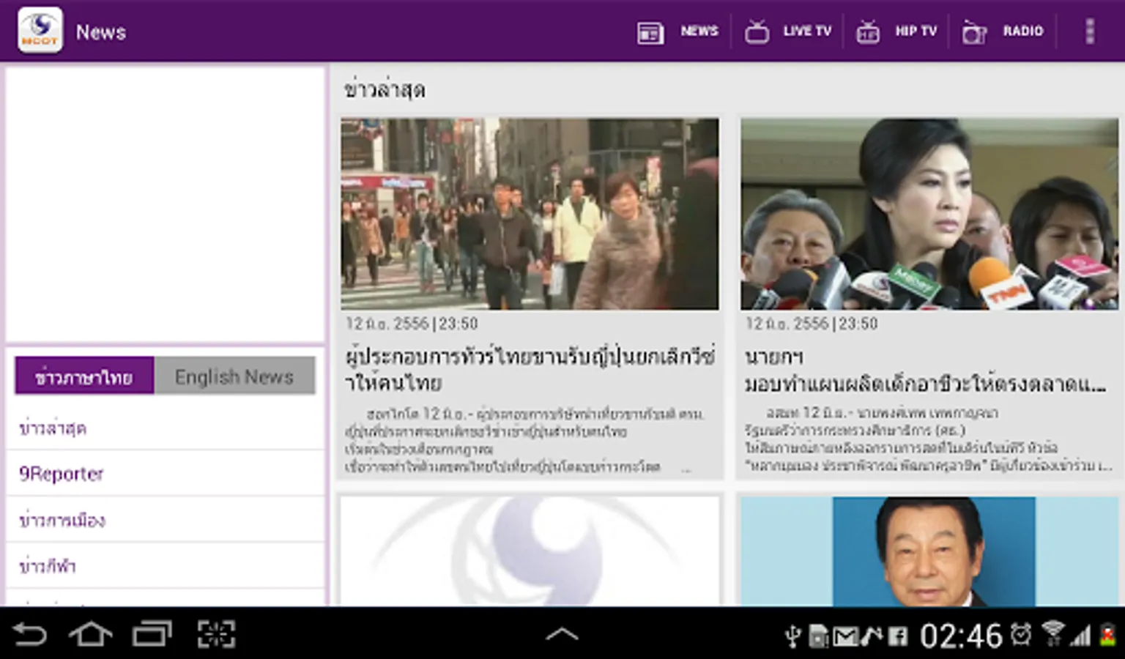Open recent apps button
Viewport: 1125px width, 659px height.
point(152,634)
